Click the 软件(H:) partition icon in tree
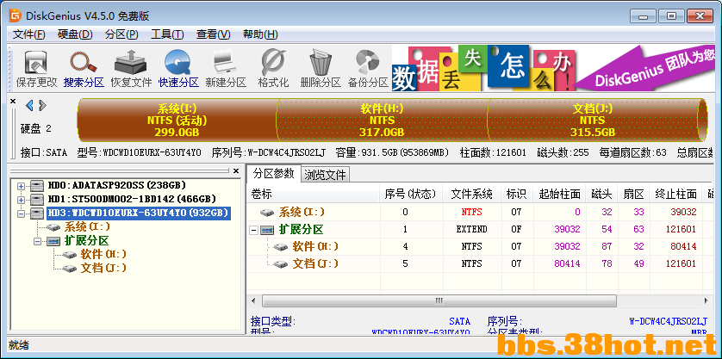The height and width of the screenshot is (359, 722). 70,255
